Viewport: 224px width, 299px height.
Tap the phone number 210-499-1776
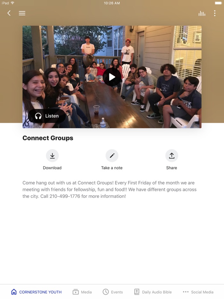[x=65, y=196]
